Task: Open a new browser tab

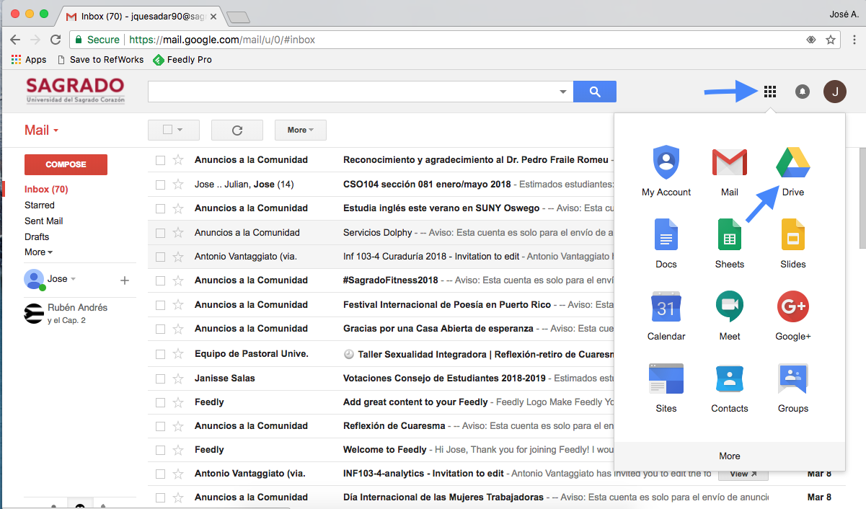Action: (x=238, y=17)
